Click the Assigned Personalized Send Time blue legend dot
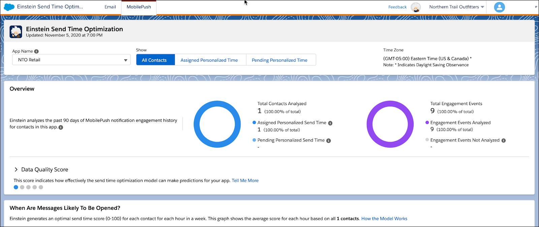 click(x=254, y=123)
